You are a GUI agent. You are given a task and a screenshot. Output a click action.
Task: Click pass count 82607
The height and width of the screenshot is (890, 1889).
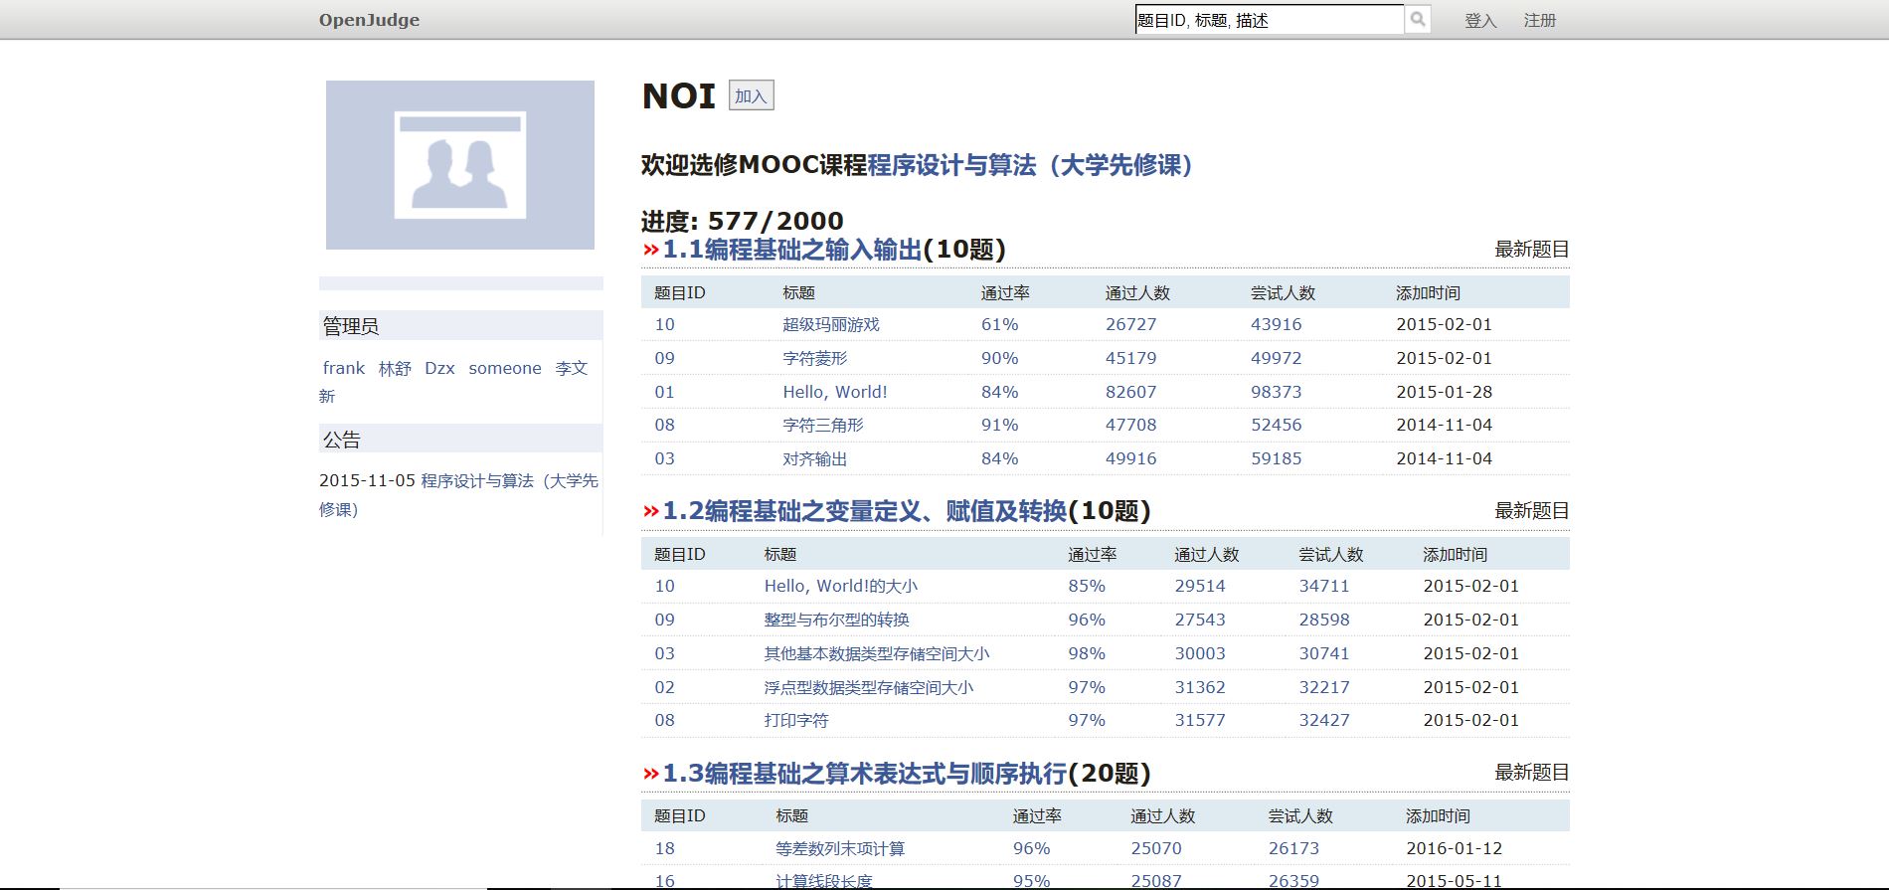click(1131, 392)
